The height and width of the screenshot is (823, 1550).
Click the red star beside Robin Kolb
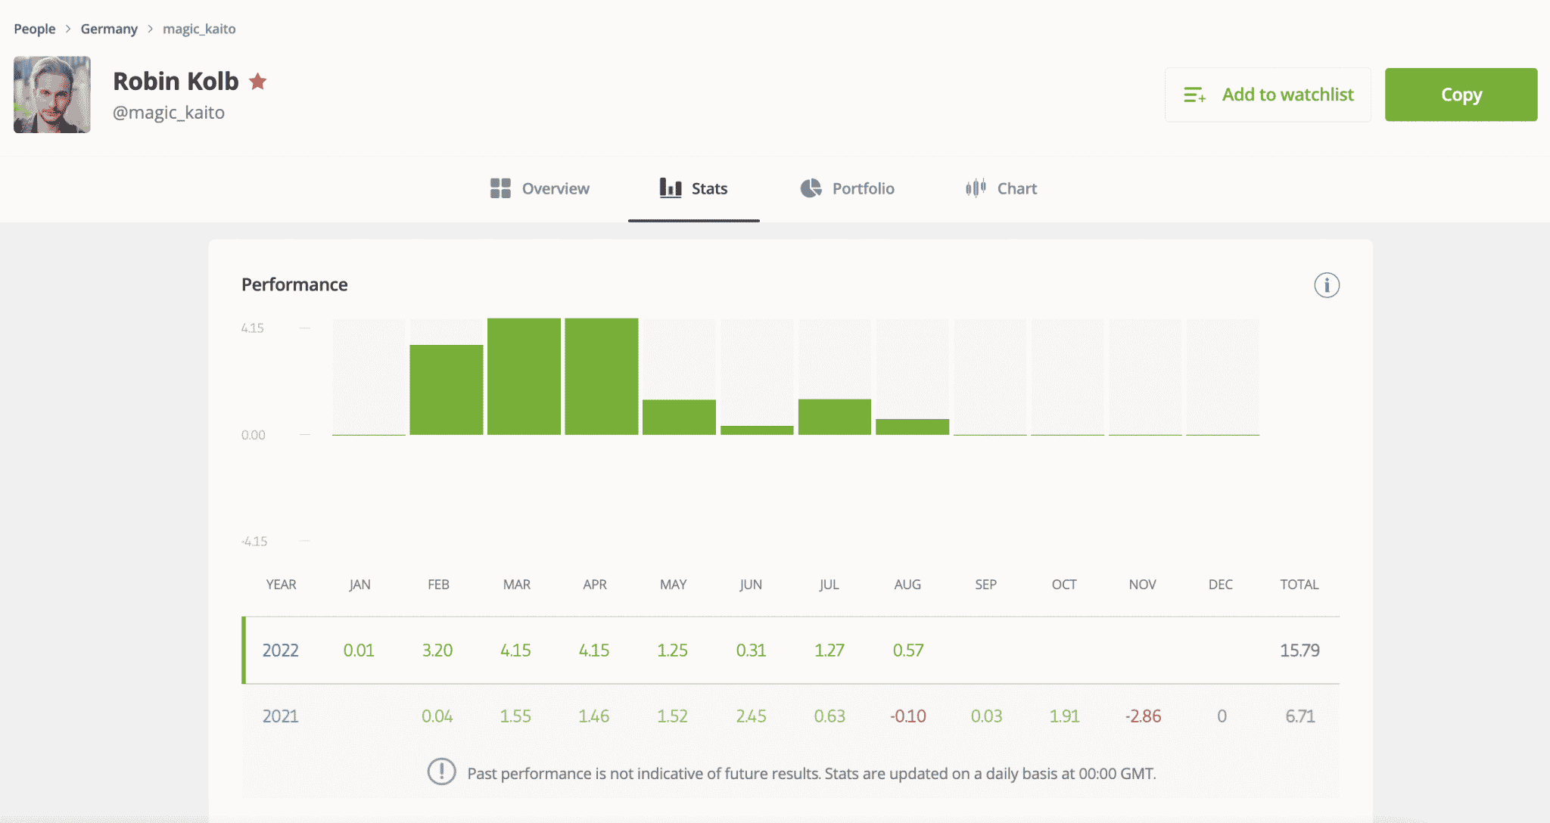(258, 81)
